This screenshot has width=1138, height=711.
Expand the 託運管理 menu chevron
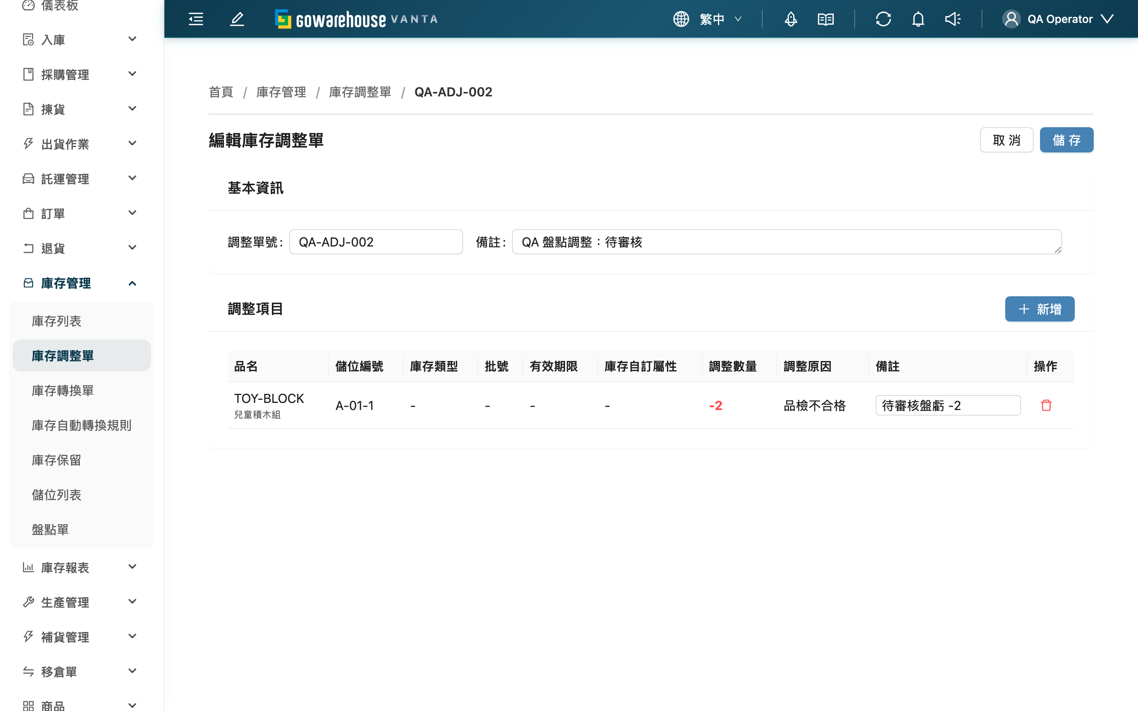coord(133,178)
